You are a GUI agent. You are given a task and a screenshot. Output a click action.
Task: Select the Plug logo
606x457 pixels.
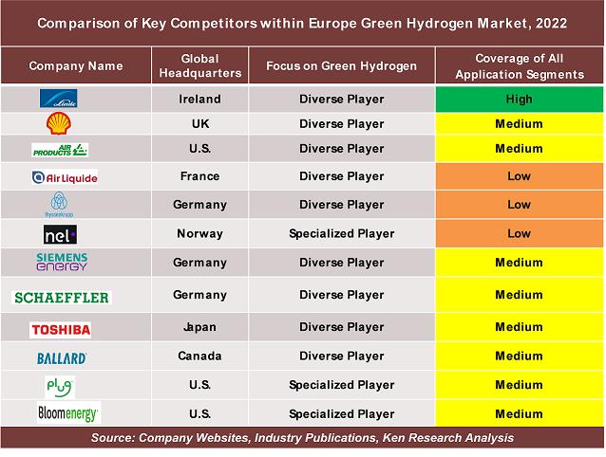[x=60, y=387]
